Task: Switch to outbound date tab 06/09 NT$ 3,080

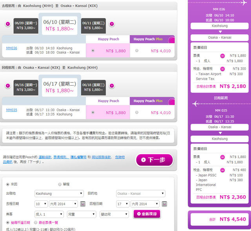Action: point(26,26)
